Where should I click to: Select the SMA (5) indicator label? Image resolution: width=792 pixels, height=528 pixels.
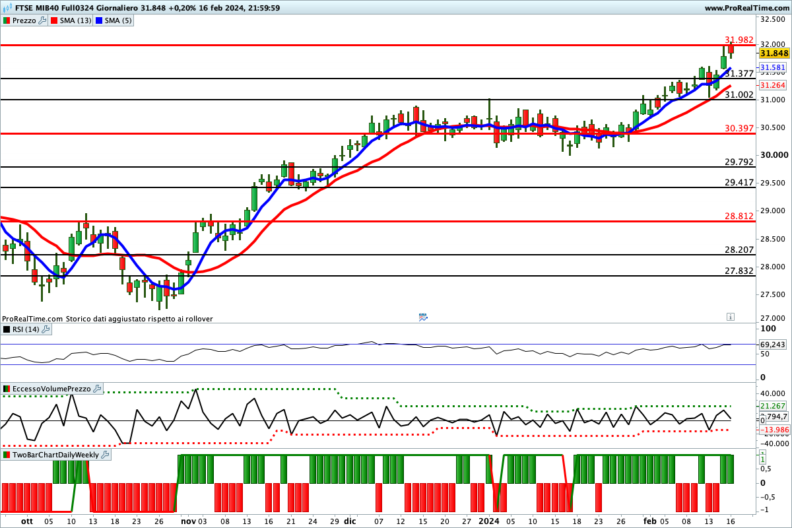[x=119, y=20]
